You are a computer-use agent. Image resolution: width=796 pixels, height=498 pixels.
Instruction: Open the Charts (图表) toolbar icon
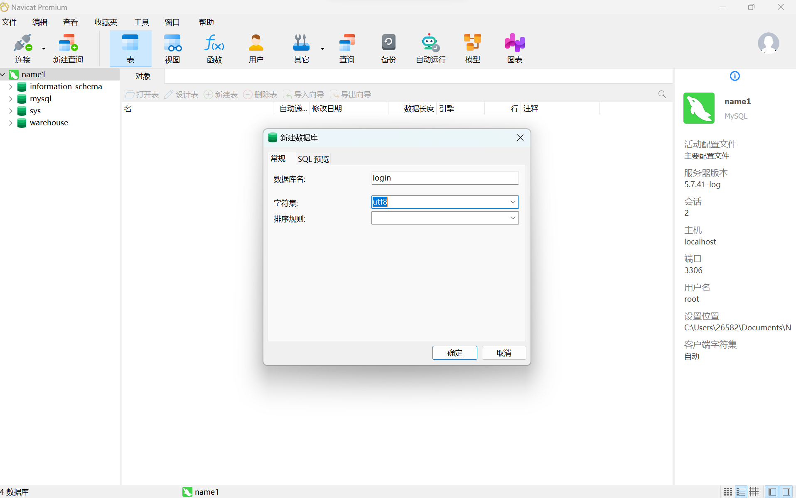514,43
